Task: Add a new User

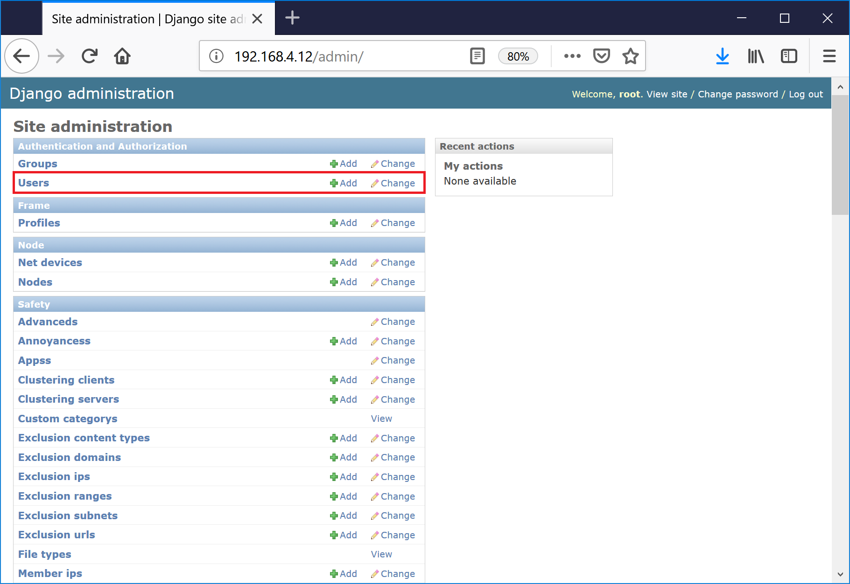Action: click(344, 183)
